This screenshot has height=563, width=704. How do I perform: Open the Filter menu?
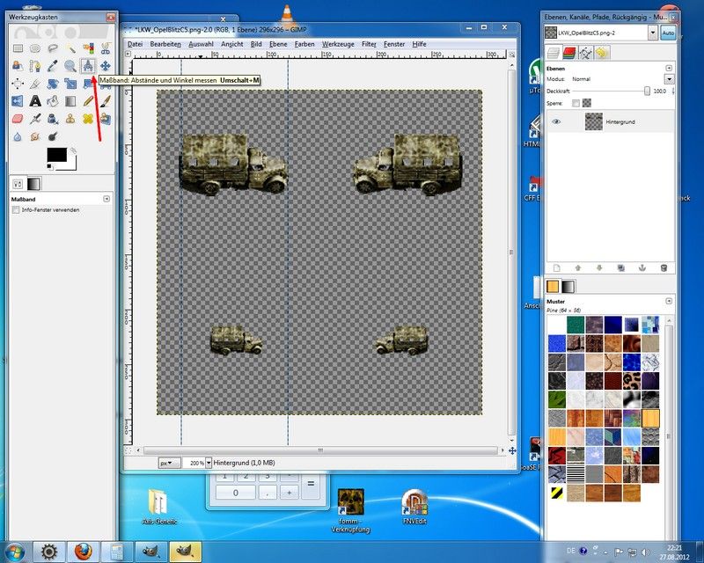pyautogui.click(x=368, y=44)
